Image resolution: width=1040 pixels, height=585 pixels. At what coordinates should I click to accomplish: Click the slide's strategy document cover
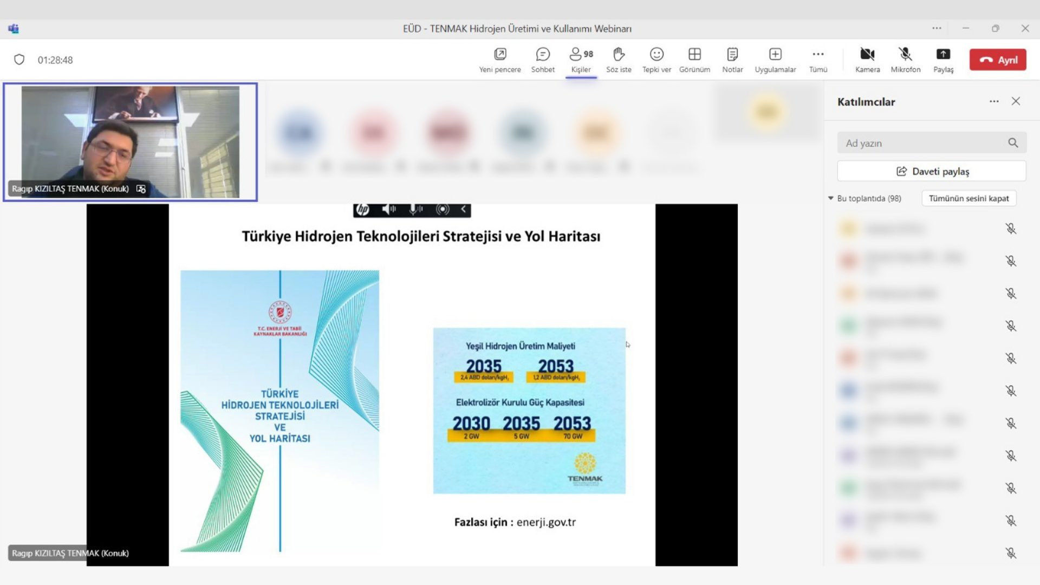tap(280, 411)
